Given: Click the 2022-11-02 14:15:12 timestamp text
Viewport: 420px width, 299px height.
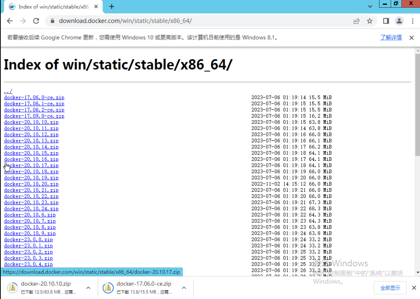Looking at the screenshot, I should pyautogui.click(x=278, y=184).
